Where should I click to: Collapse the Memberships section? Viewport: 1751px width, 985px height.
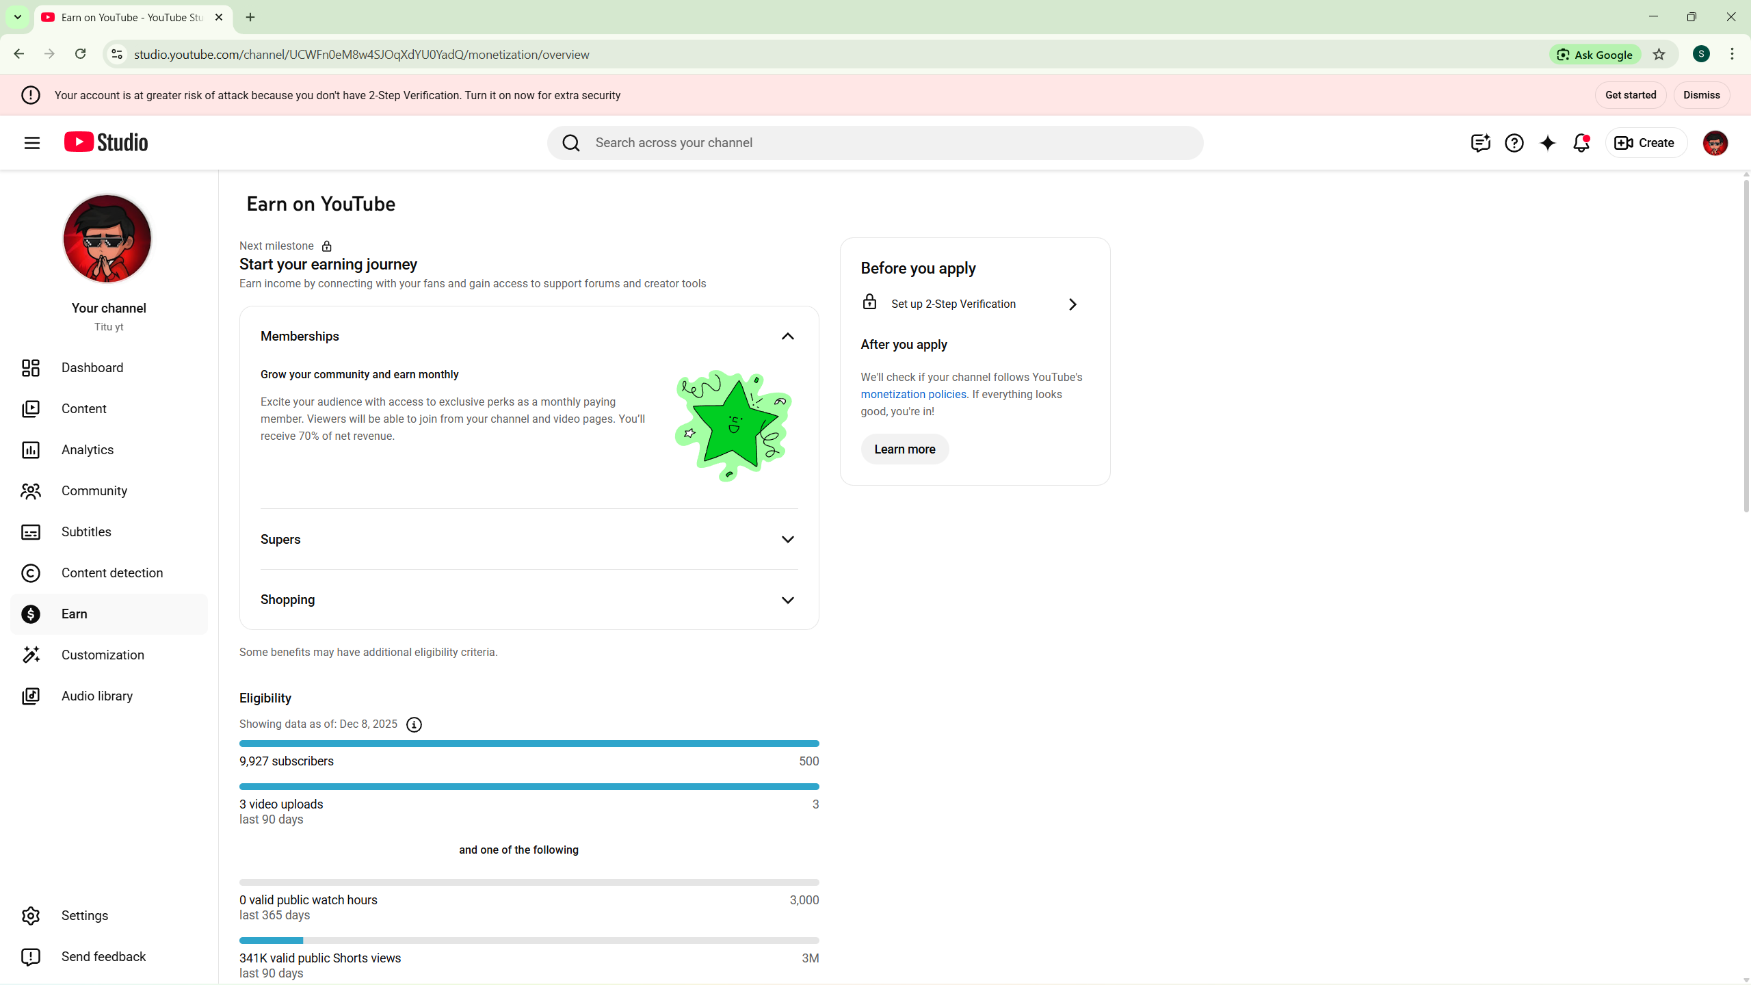click(x=787, y=337)
